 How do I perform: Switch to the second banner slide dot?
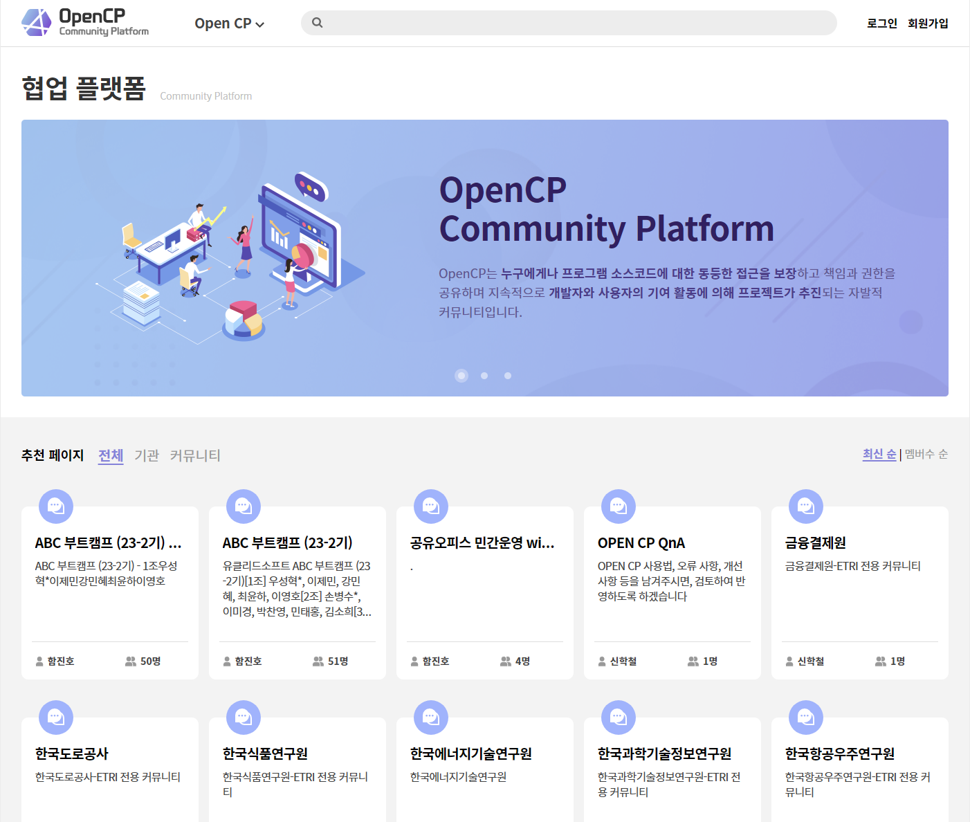[x=484, y=376]
